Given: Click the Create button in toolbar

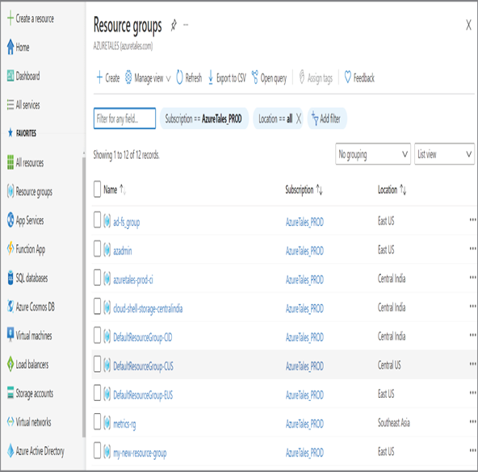Looking at the screenshot, I should (x=108, y=77).
